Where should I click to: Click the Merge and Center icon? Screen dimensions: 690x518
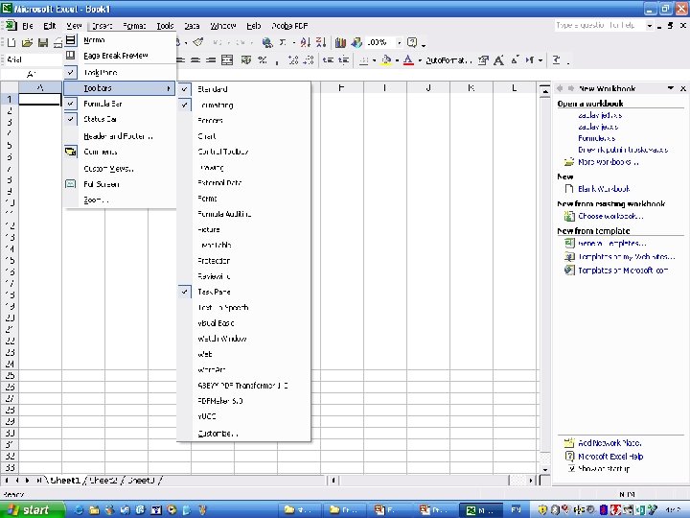click(227, 60)
